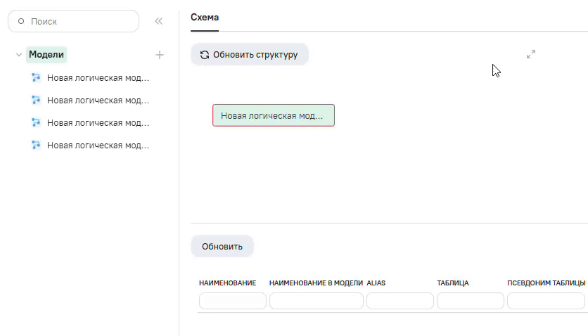
Task: Select the Модели tree node
Action: tap(46, 55)
